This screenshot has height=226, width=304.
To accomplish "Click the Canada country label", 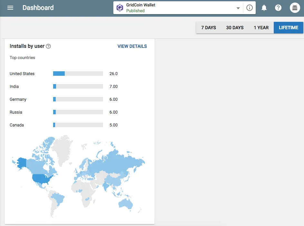I will coord(17,125).
